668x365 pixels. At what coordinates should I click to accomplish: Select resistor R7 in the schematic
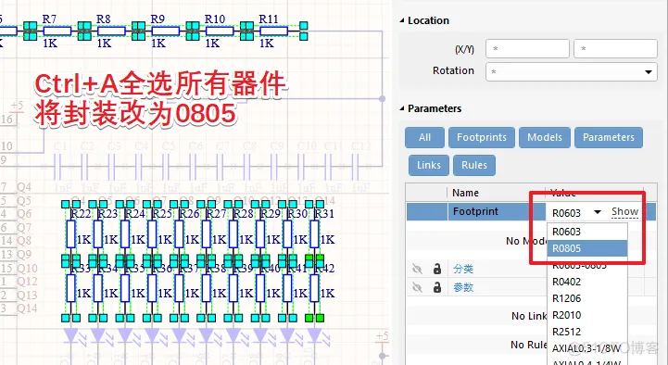coord(57,31)
